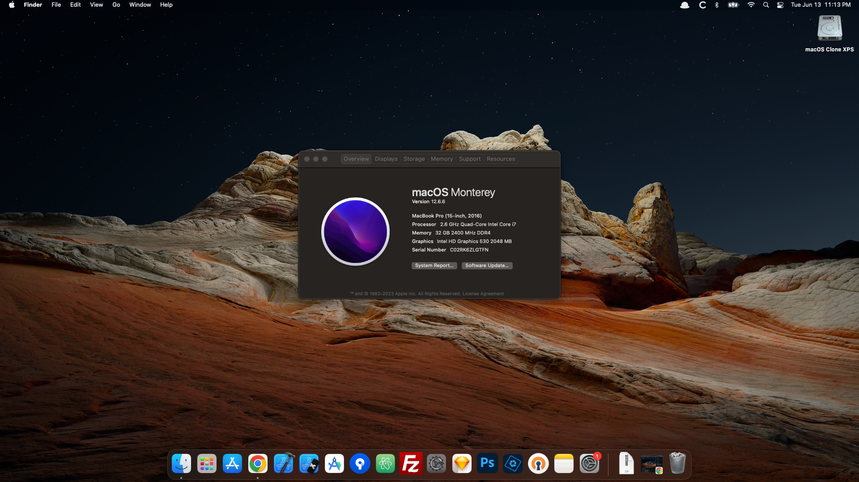The image size is (859, 482).
Task: Open Launchpad in the dock
Action: [207, 464]
